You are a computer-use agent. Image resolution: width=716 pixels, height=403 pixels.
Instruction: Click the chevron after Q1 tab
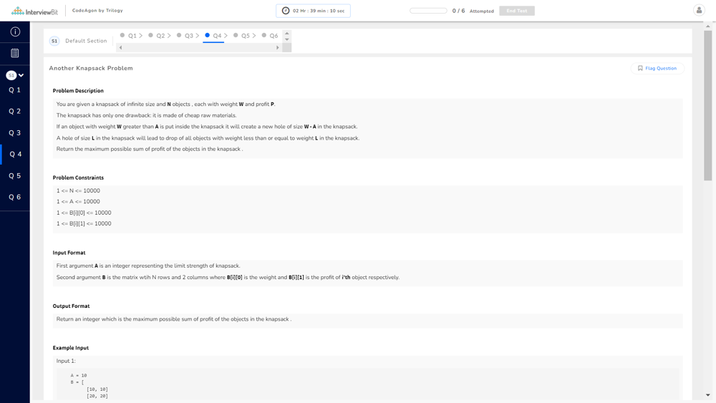140,36
